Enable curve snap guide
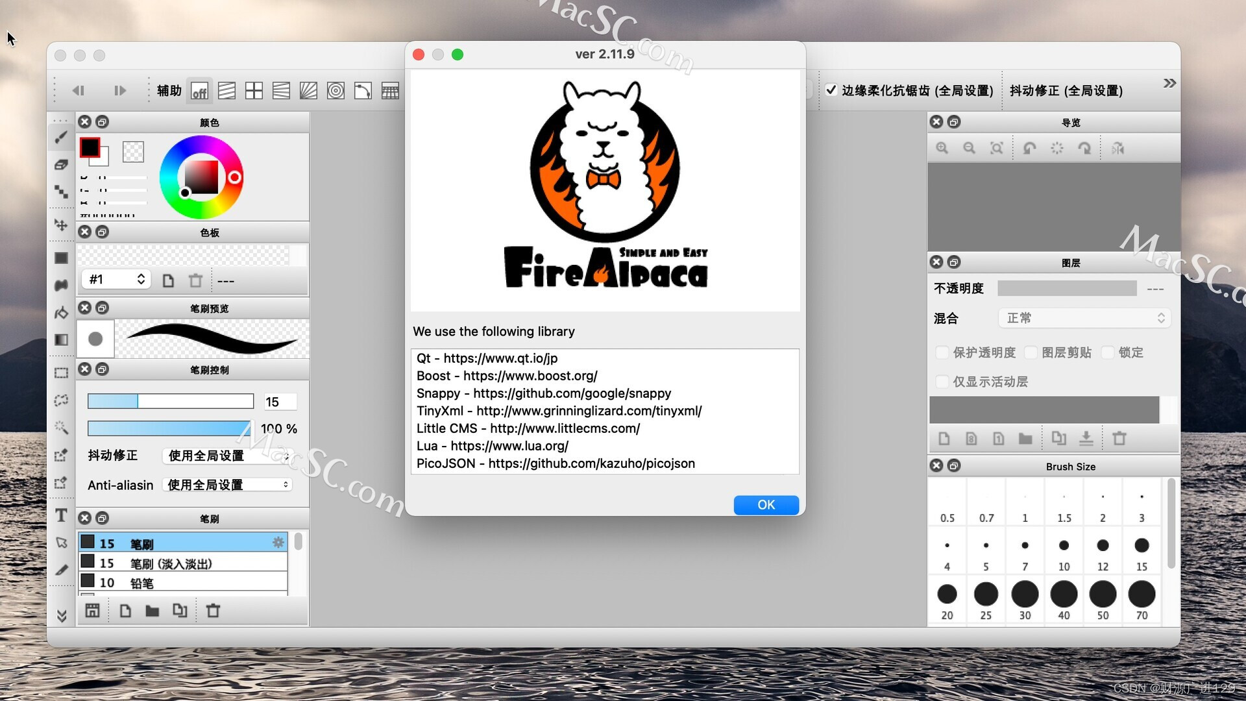Screen dimensions: 1246x701 [363, 91]
